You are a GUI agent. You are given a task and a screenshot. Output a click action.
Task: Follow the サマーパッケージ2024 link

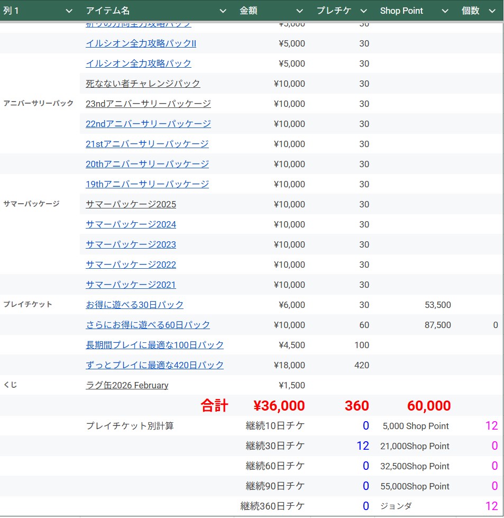coord(131,224)
